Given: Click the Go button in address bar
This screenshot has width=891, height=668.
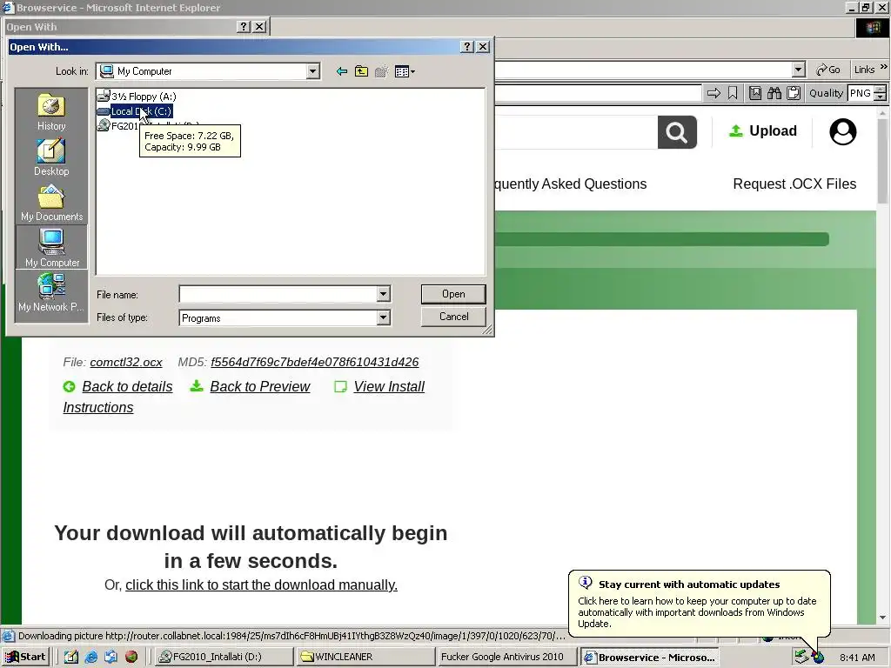Looking at the screenshot, I should click(x=828, y=70).
